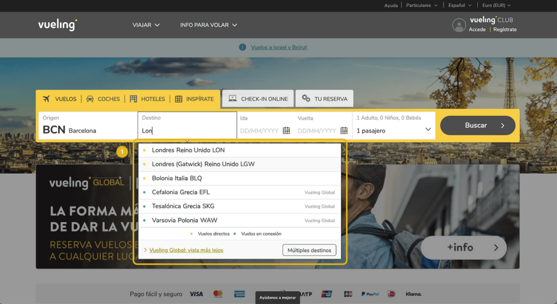557x304 pixels.
Task: Open the Check-in Online tab
Action: pos(258,99)
